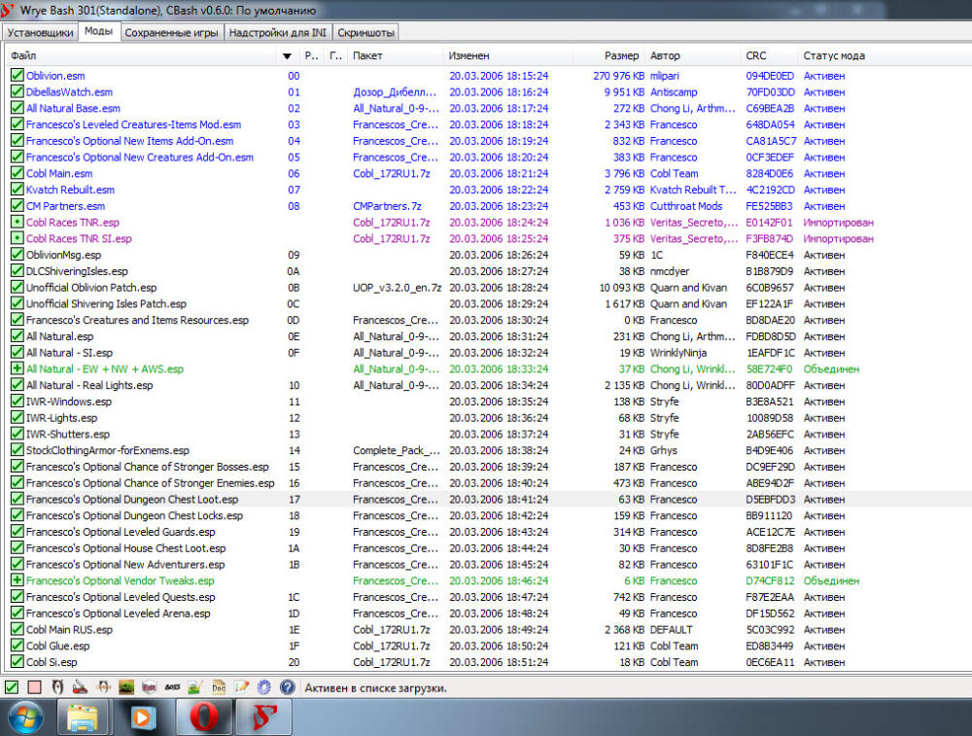Select the Cobl Main.esm file name
This screenshot has width=972, height=736.
(59, 174)
